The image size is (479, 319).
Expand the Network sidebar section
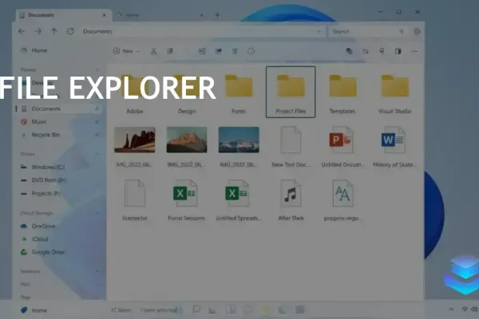(x=97, y=271)
